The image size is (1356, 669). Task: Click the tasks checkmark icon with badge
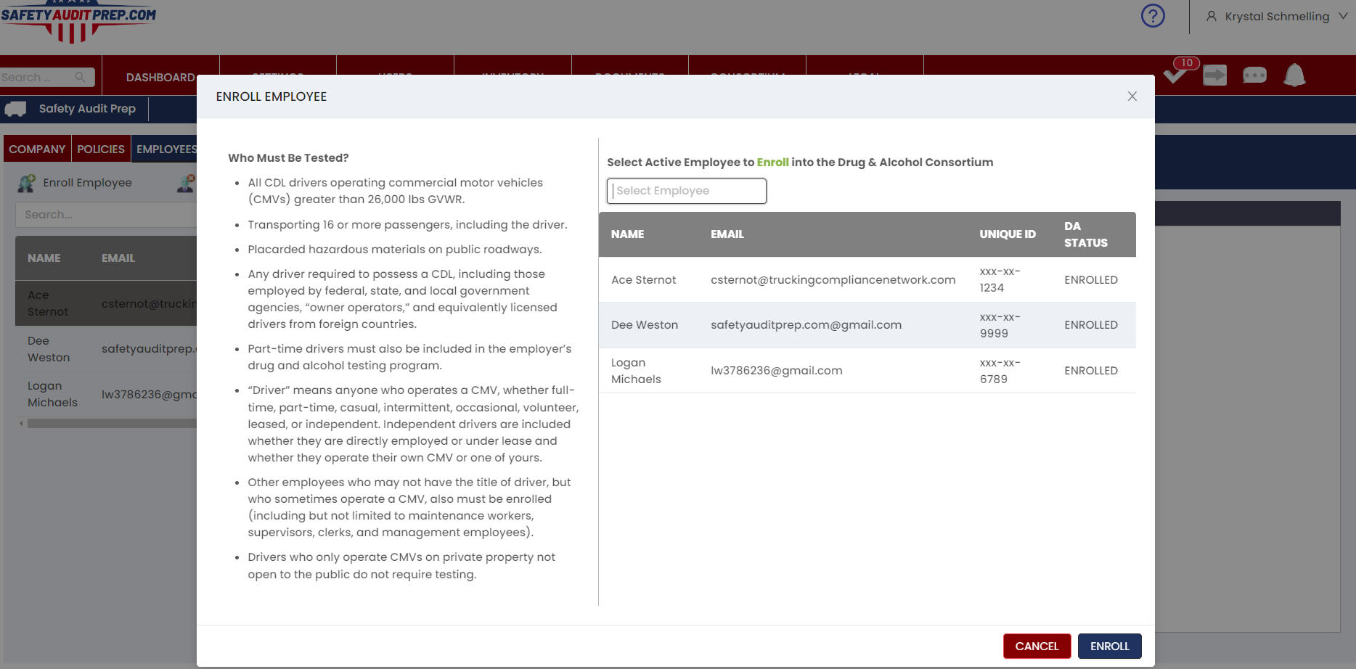(1175, 74)
